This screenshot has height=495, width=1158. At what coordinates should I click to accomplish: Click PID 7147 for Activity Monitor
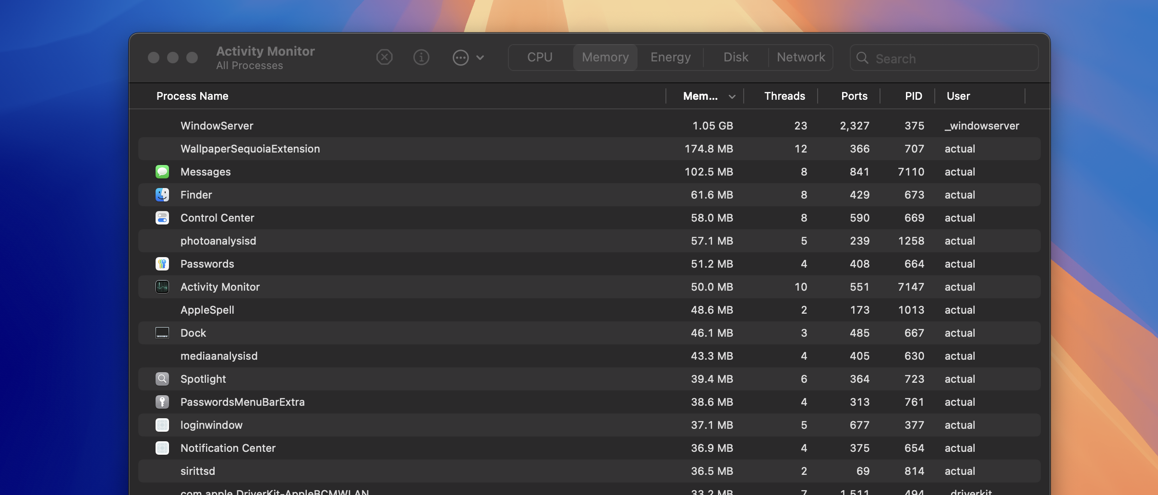[911, 287]
